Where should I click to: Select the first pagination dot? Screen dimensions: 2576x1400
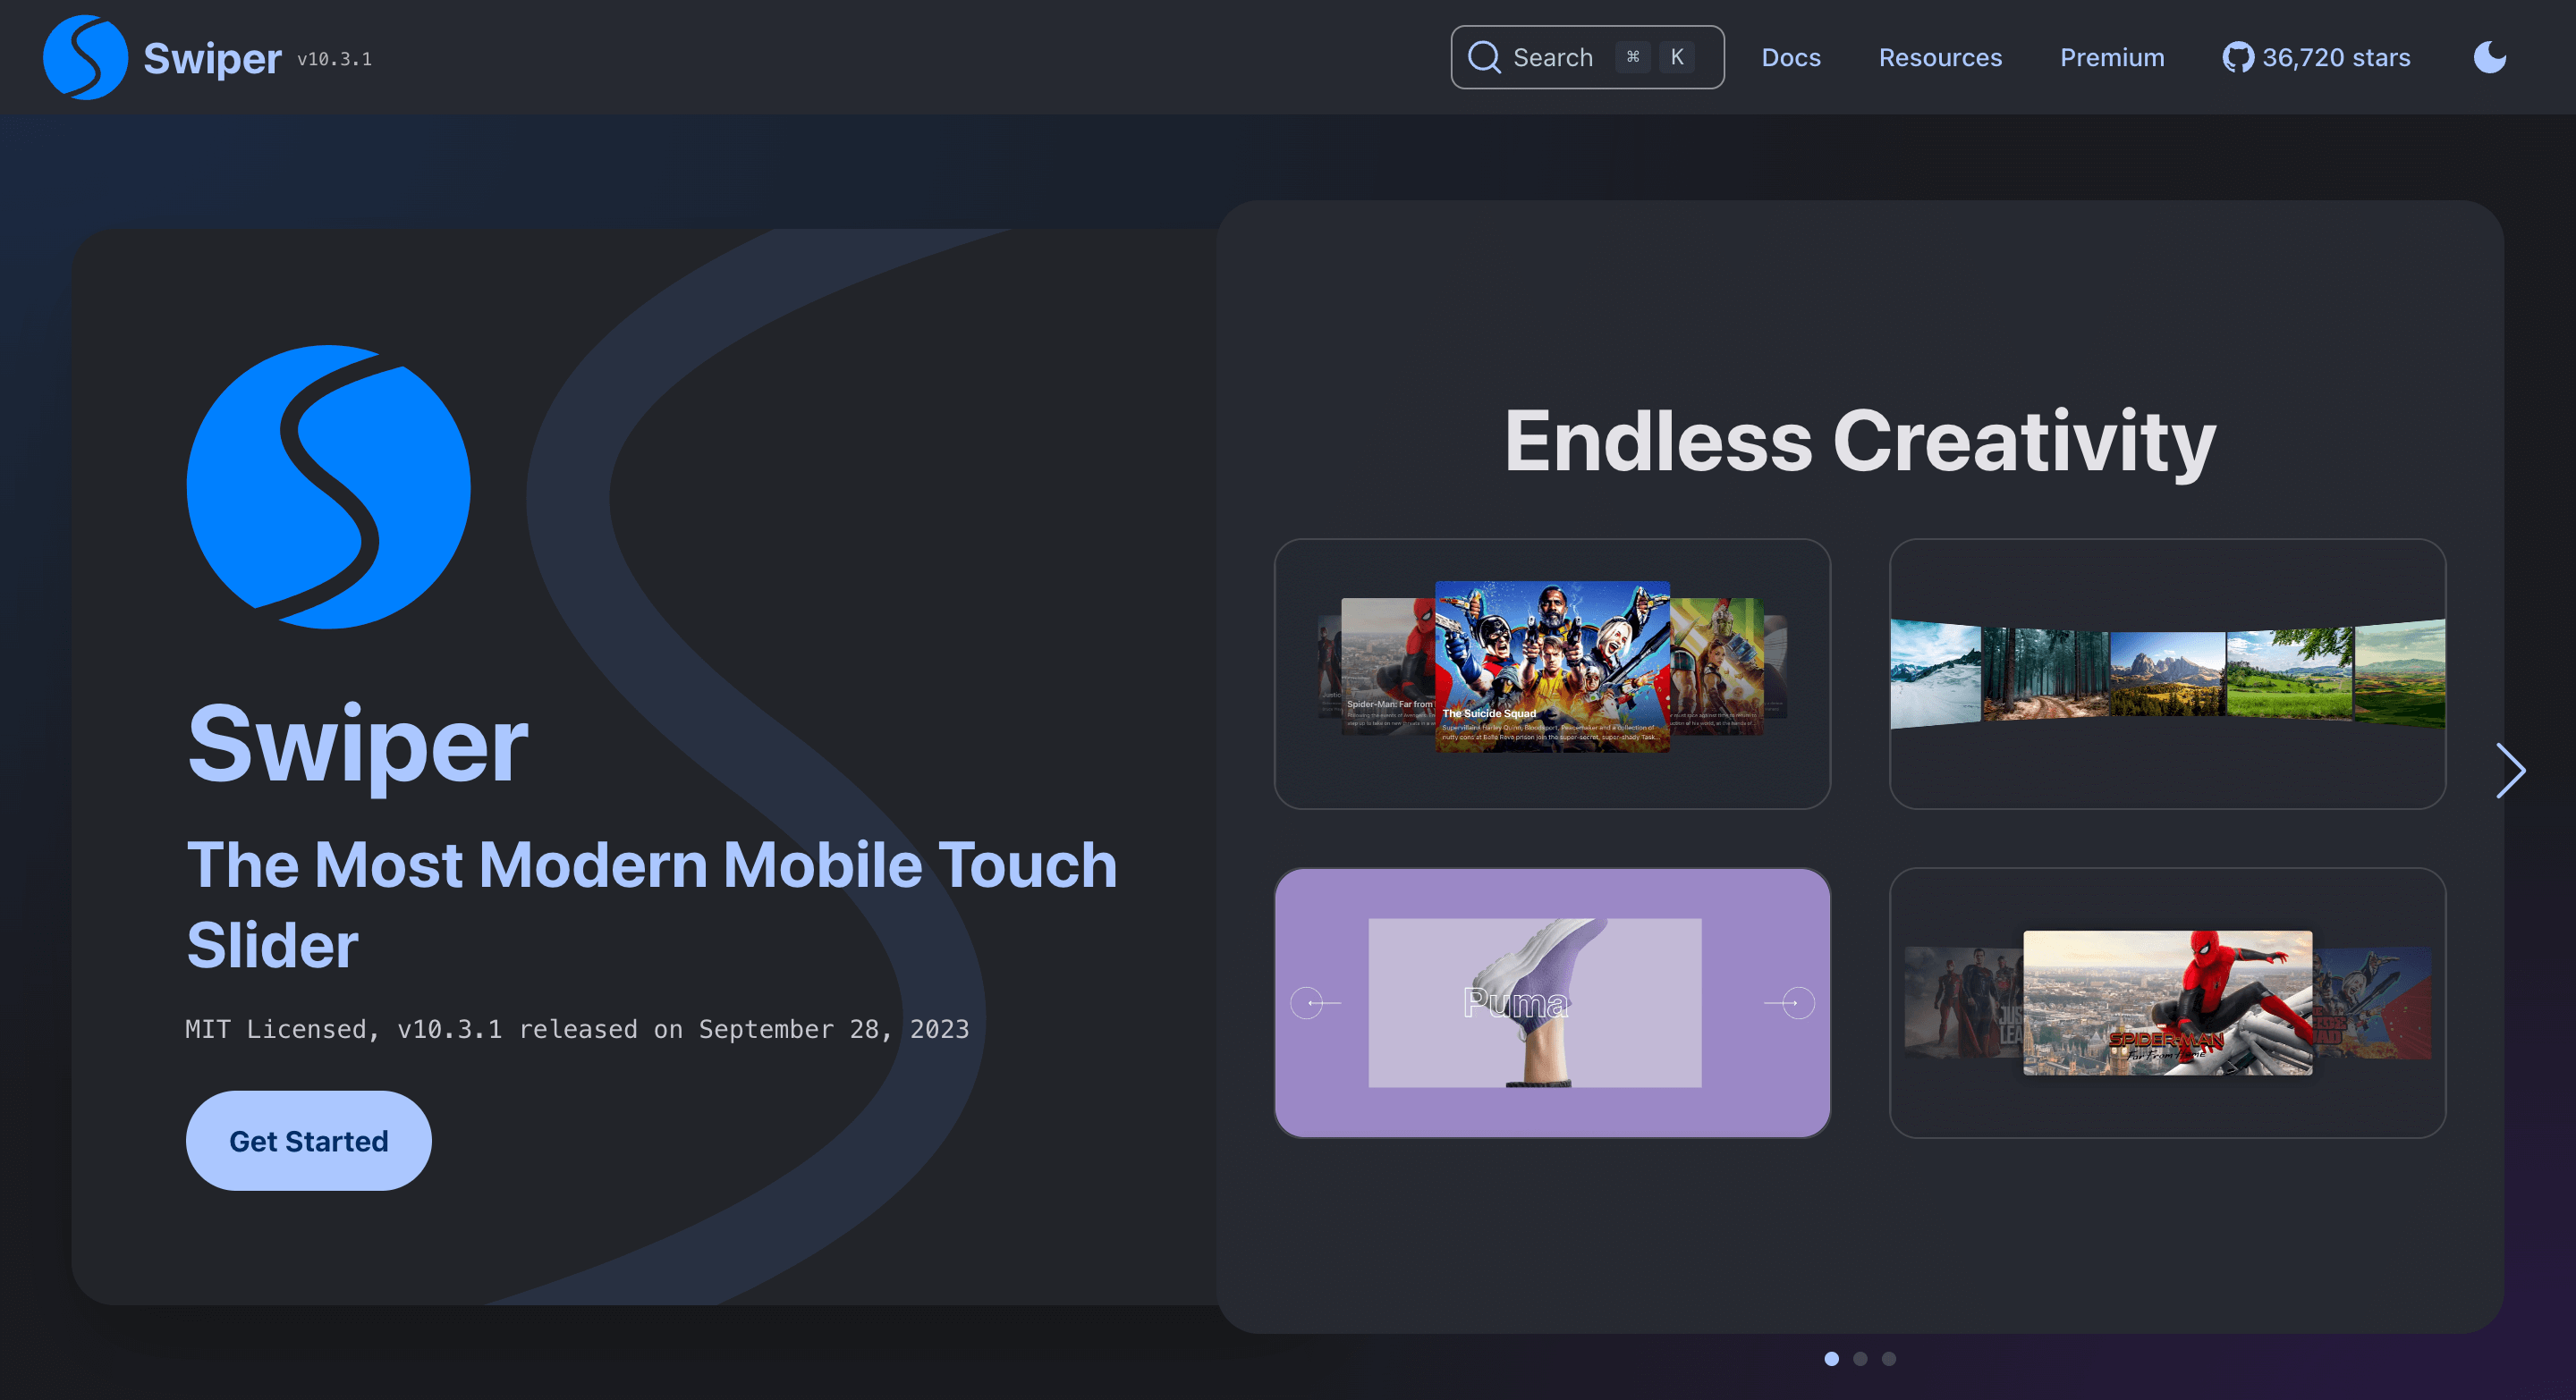1831,1358
